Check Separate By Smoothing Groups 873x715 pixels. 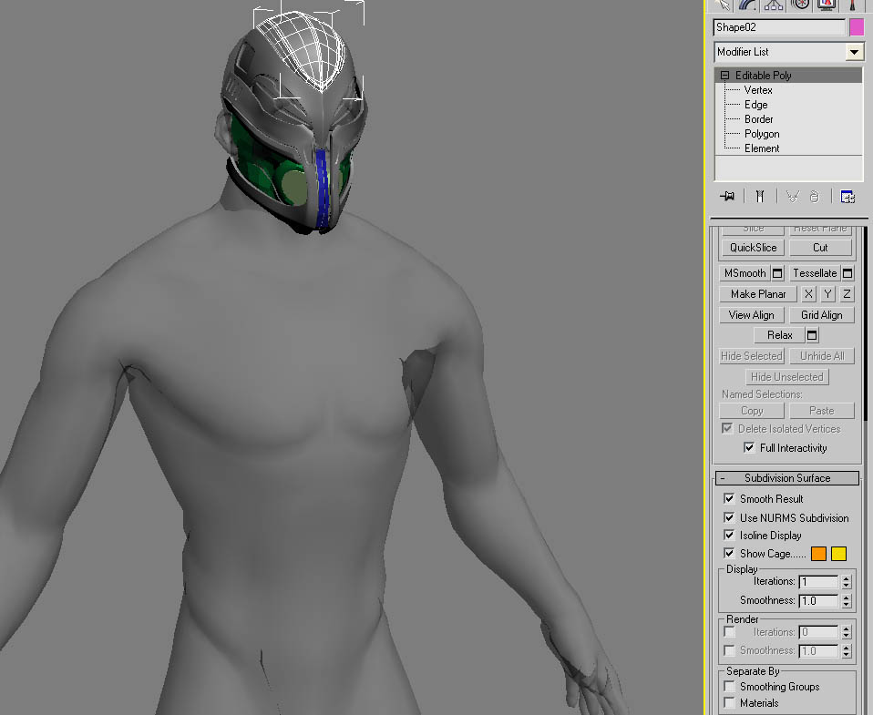tap(729, 686)
